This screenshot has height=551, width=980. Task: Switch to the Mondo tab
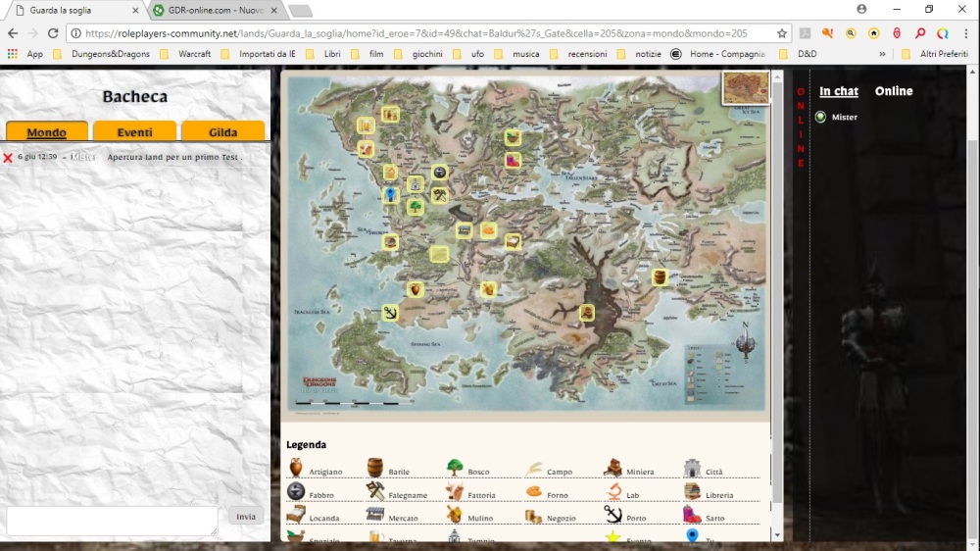47,132
